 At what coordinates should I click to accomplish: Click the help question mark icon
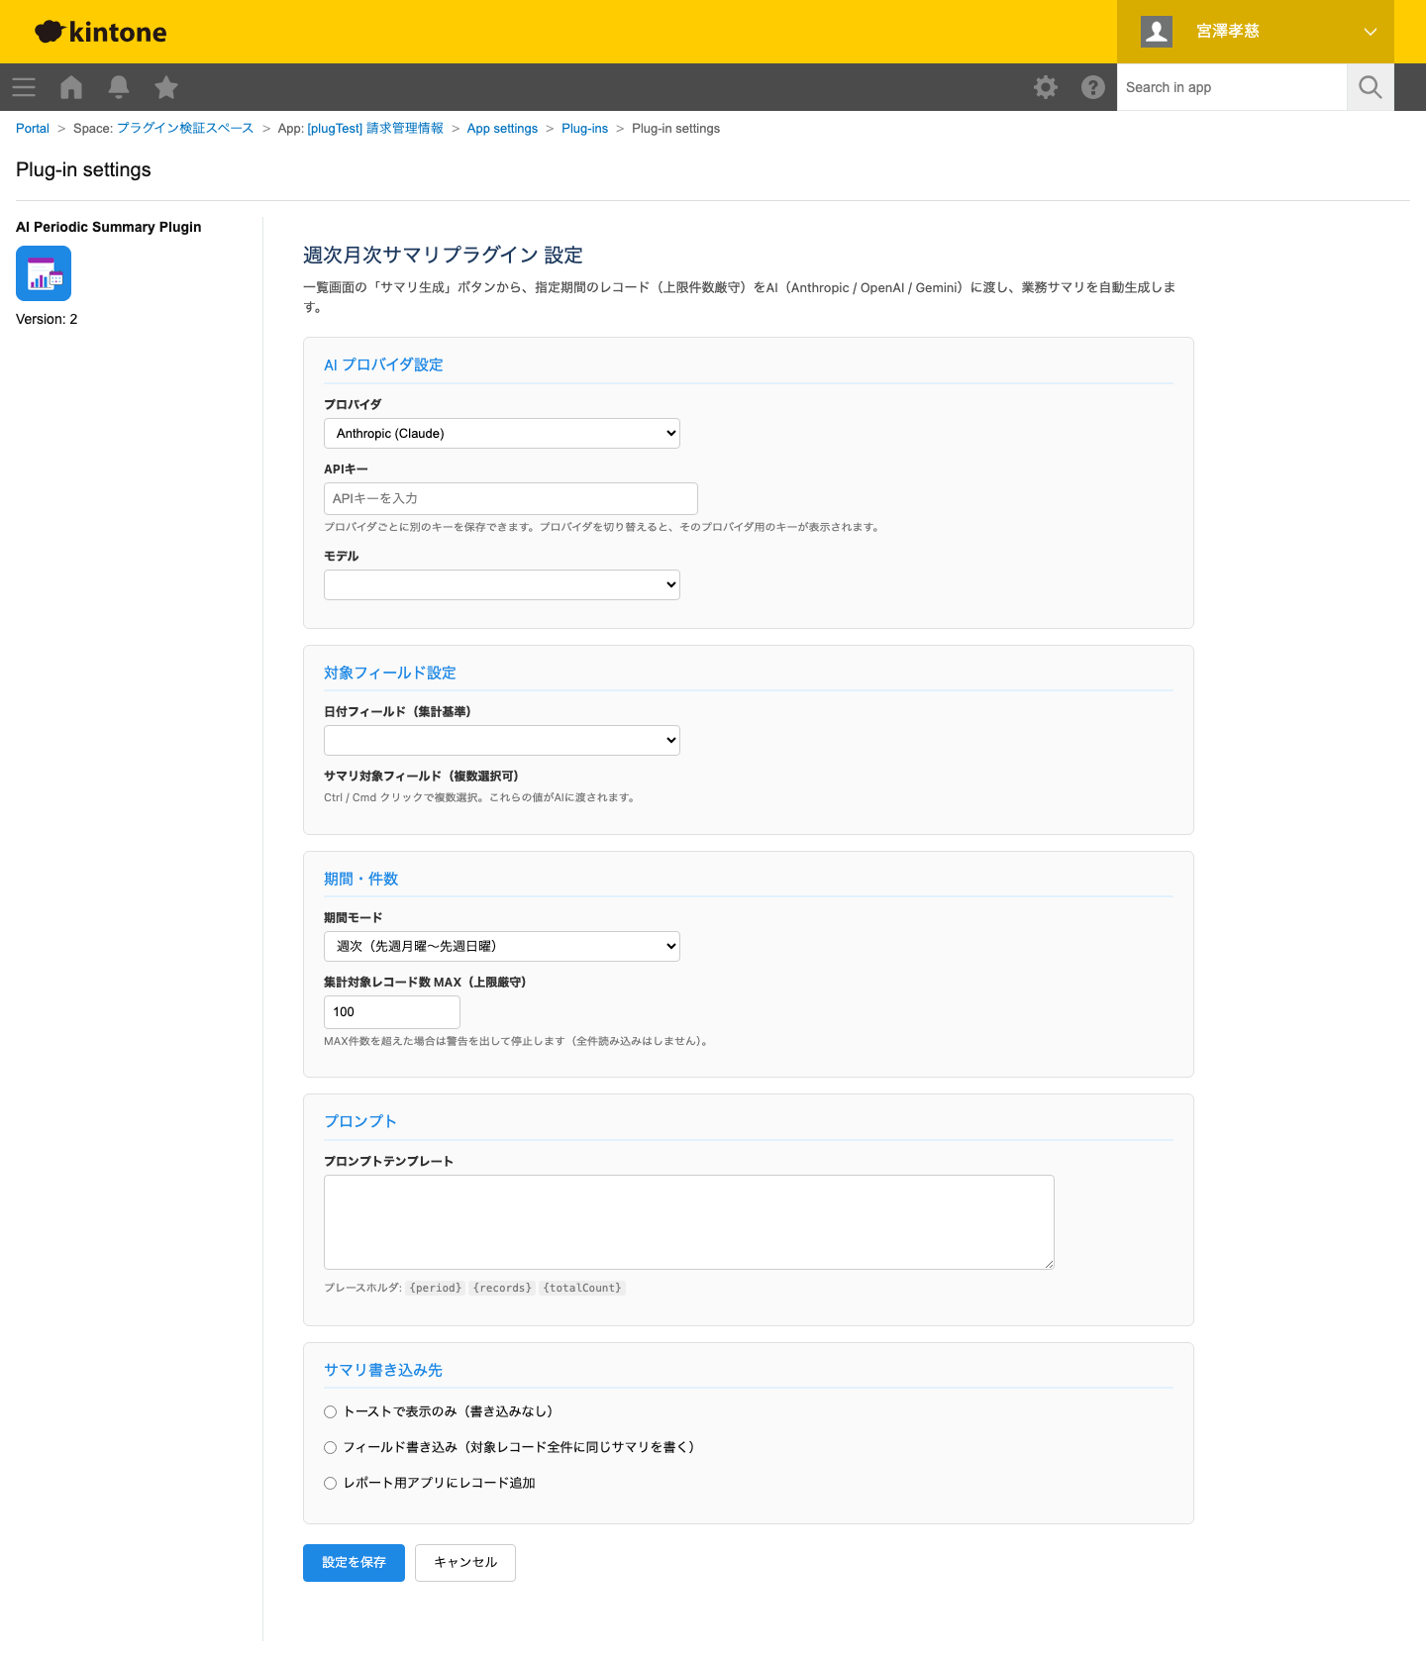click(1093, 87)
